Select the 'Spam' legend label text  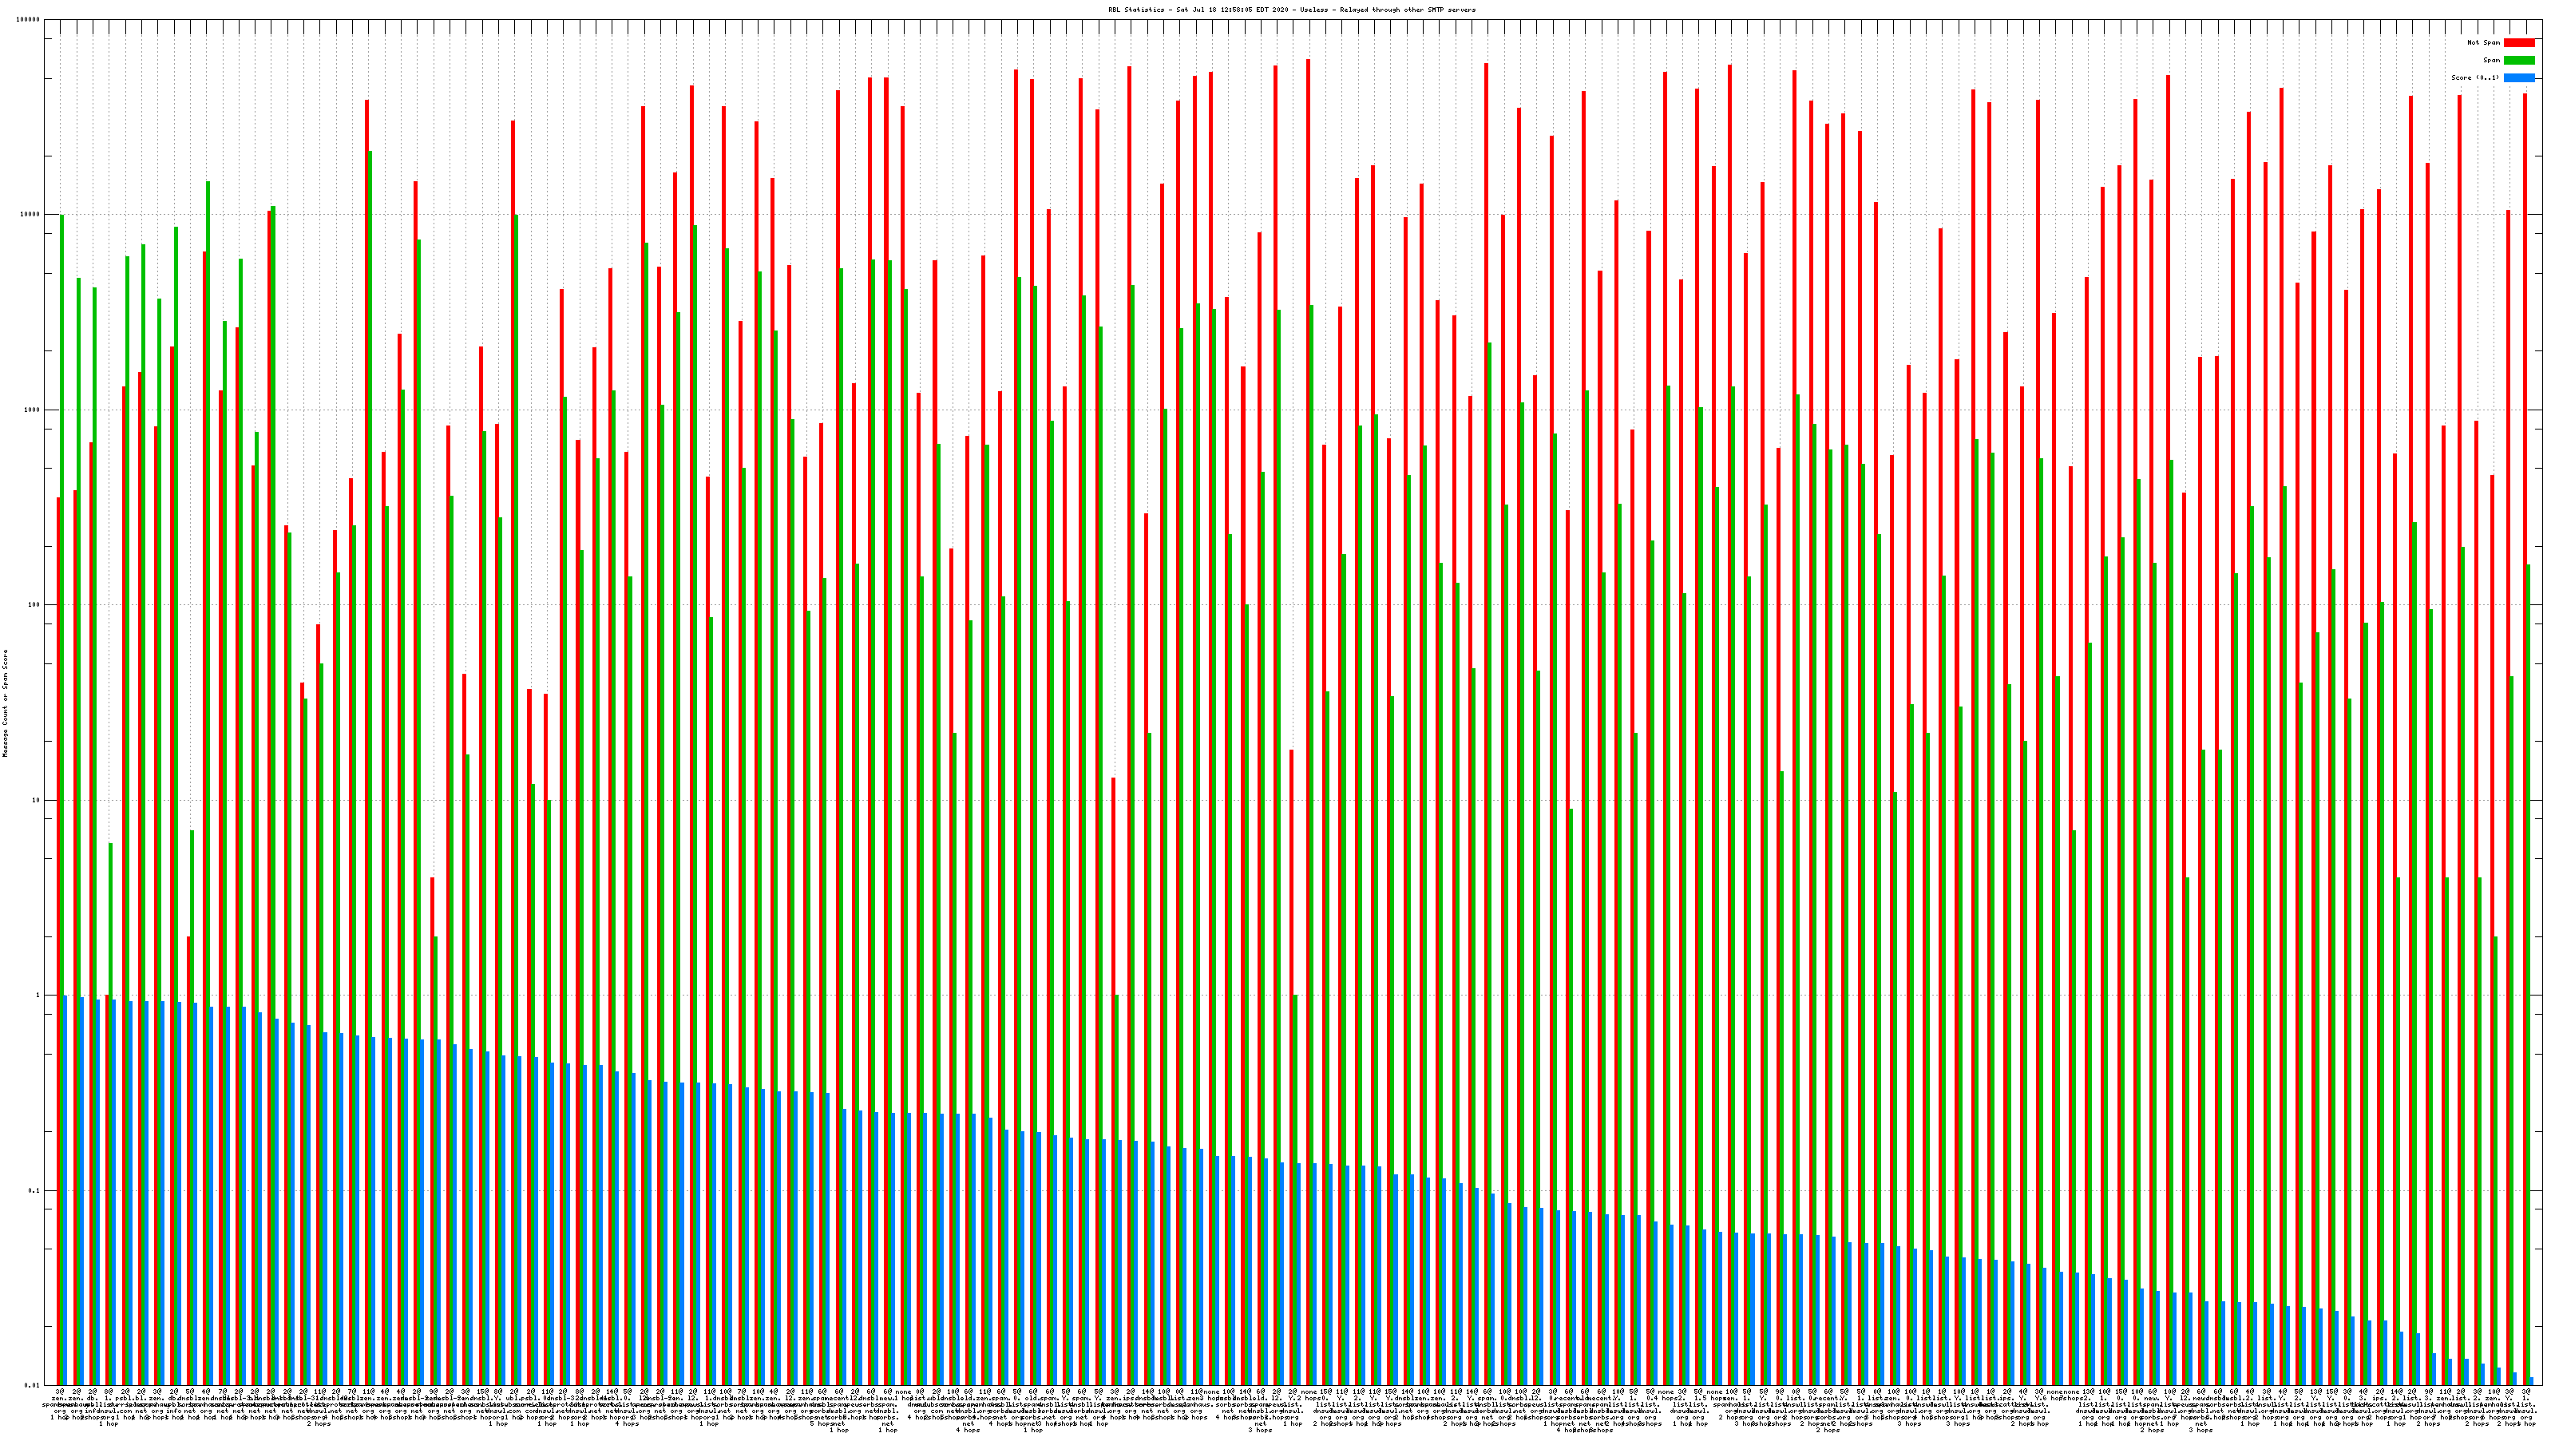[x=2491, y=61]
